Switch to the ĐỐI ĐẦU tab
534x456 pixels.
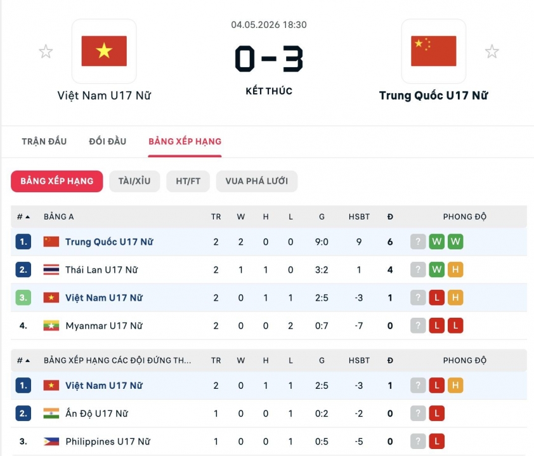point(108,141)
